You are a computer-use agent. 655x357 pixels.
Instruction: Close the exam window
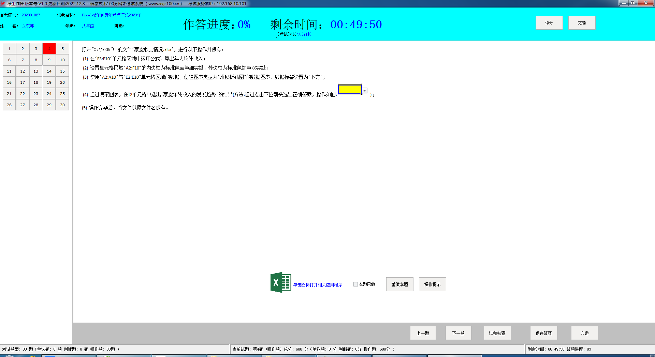pyautogui.click(x=646, y=3)
